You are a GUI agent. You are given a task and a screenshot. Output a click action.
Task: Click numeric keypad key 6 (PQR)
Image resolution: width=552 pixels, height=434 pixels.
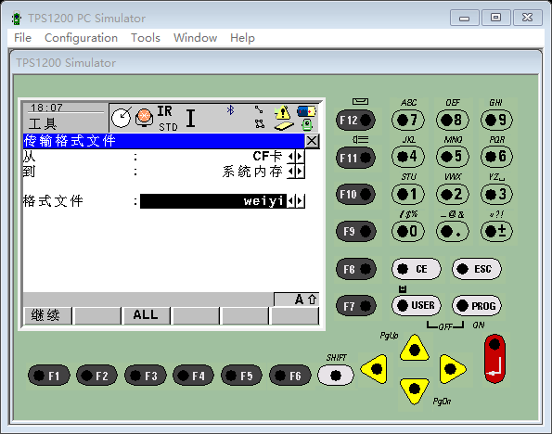496,157
